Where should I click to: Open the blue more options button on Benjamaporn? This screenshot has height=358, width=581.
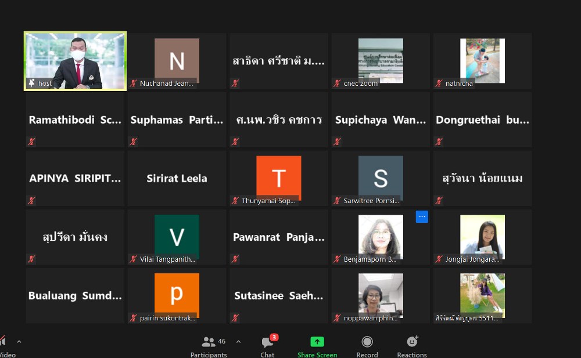pyautogui.click(x=422, y=216)
